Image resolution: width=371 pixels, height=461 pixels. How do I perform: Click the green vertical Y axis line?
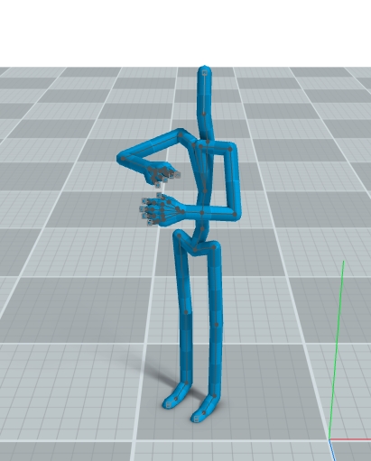coord(337,350)
